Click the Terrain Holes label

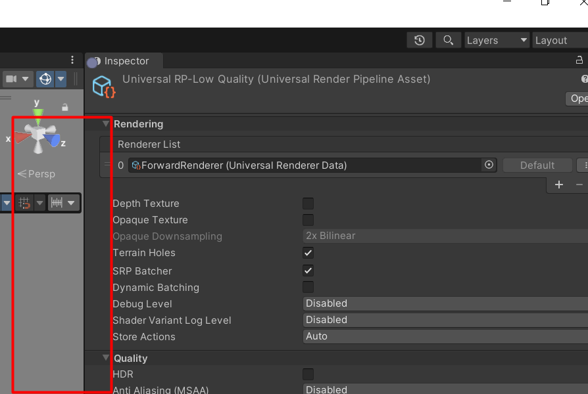coord(144,253)
